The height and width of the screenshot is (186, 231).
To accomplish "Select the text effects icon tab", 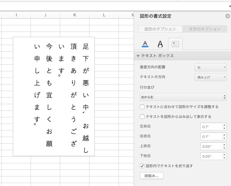I will click(160, 44).
